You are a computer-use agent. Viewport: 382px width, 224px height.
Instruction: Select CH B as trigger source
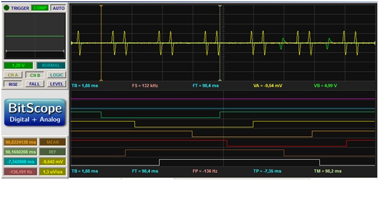[x=35, y=75]
